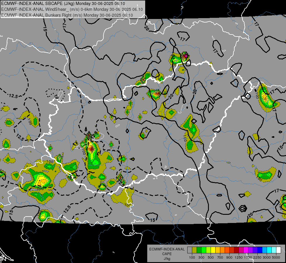Image resolution: width=286 pixels, height=263 pixels.
Task: Pick the magenta swatch ending at 1750
Action: pos(246,250)
